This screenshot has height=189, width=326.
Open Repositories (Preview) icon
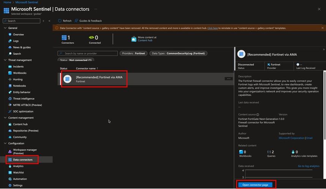pos(10,131)
